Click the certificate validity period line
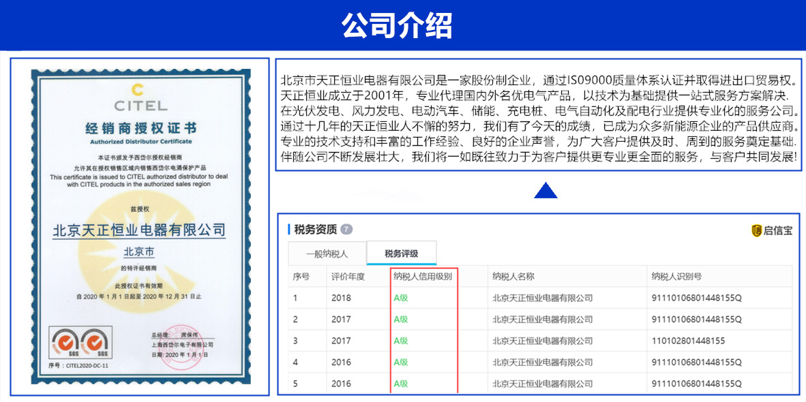Viewport: 806px width, 402px height. pos(139,296)
